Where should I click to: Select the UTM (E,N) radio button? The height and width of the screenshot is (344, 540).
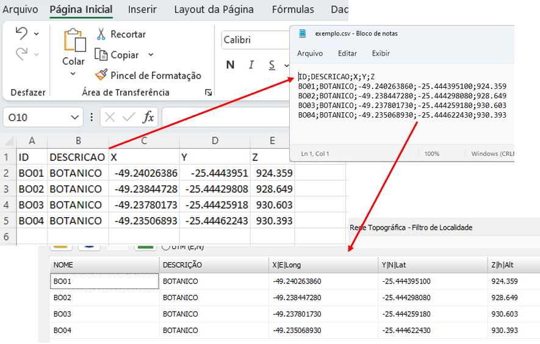point(165,247)
